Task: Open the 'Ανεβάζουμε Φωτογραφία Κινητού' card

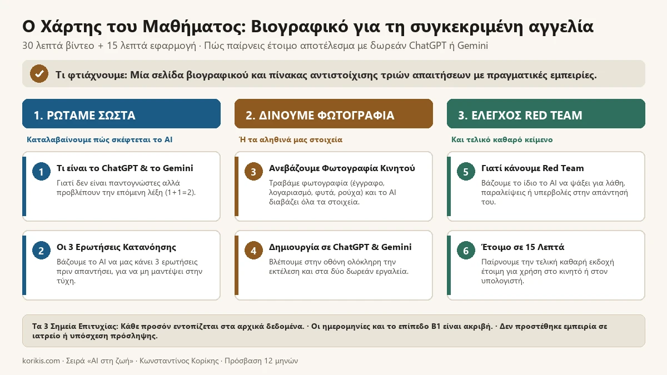Action: [x=333, y=186]
